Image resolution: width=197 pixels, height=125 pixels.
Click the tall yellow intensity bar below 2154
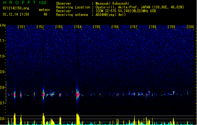point(78,119)
